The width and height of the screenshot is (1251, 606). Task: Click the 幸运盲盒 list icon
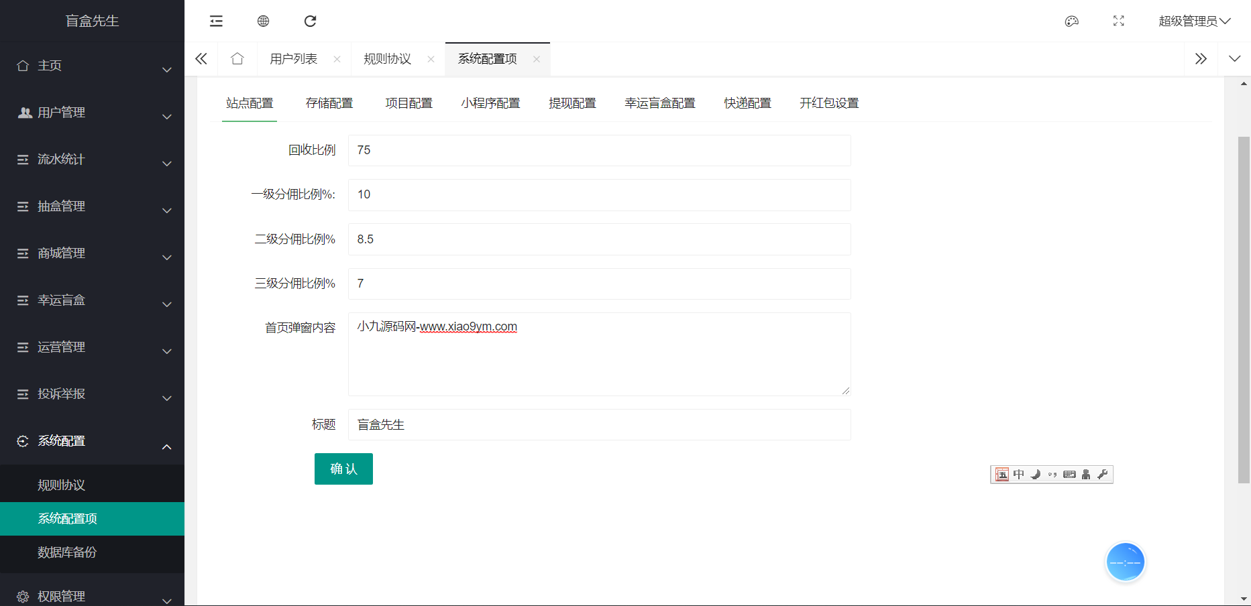(23, 300)
